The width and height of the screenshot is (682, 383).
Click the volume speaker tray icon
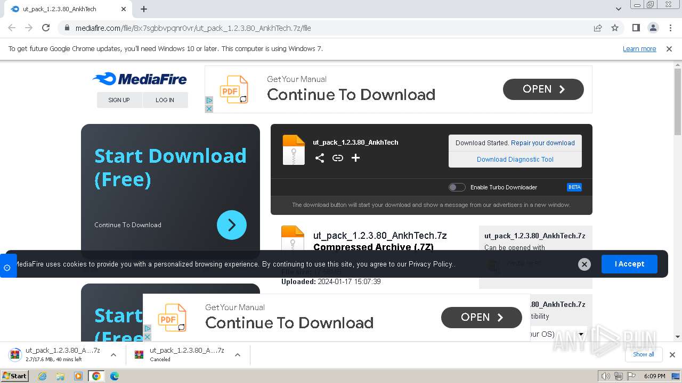click(x=605, y=376)
